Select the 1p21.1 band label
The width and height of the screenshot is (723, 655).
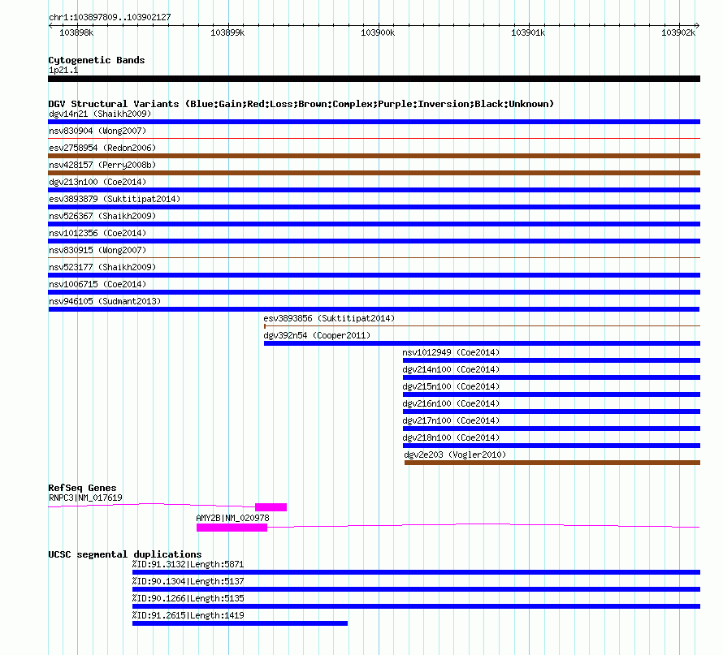[x=63, y=70]
